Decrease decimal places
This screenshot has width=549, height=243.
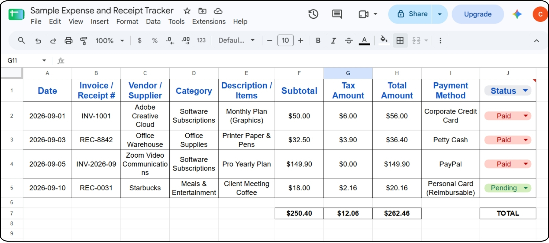coord(170,40)
